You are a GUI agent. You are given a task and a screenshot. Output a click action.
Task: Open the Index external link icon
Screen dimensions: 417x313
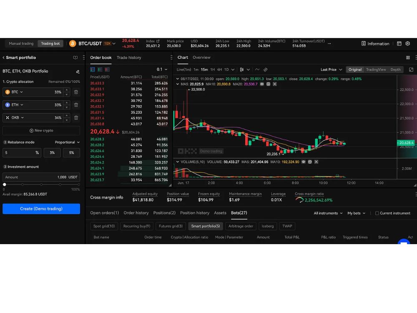tap(158, 41)
